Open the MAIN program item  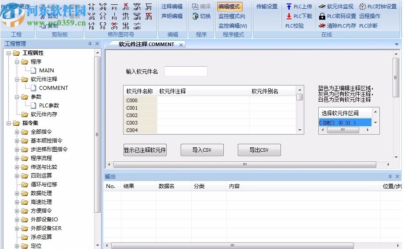[x=46, y=71]
